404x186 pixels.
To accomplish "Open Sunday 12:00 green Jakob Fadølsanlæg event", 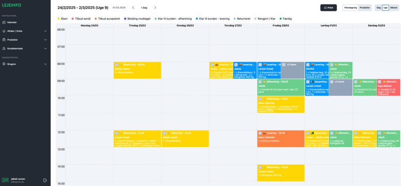I will [x=389, y=139].
